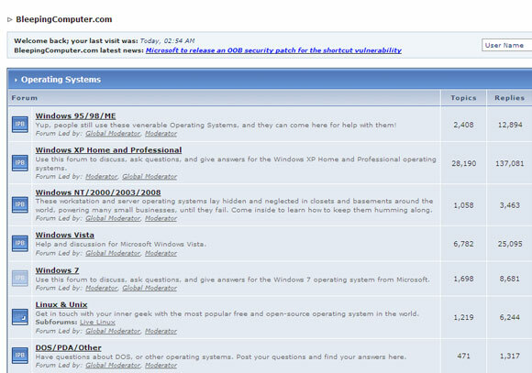The image size is (532, 373).
Task: Click the topic count 1,698
Action: coord(463,279)
